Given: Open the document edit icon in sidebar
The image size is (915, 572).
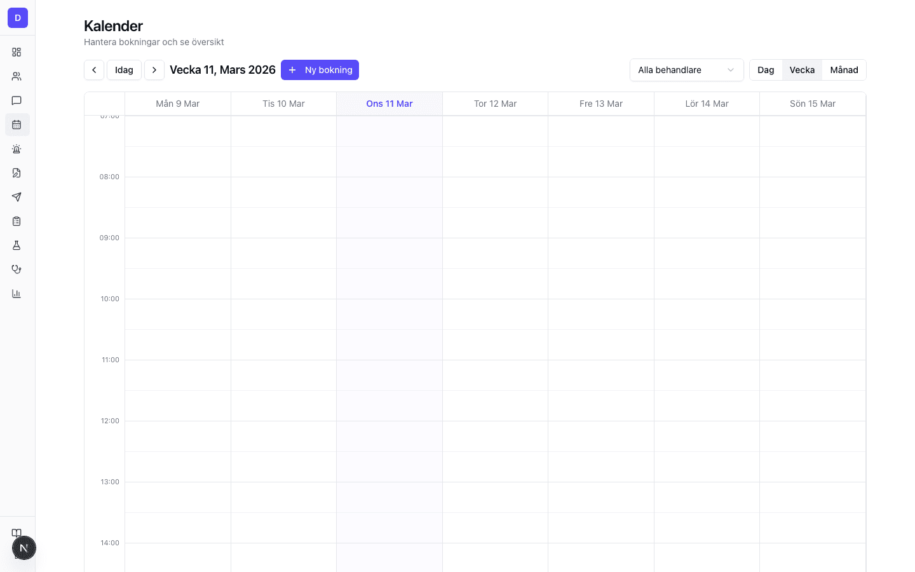Looking at the screenshot, I should pos(17,173).
